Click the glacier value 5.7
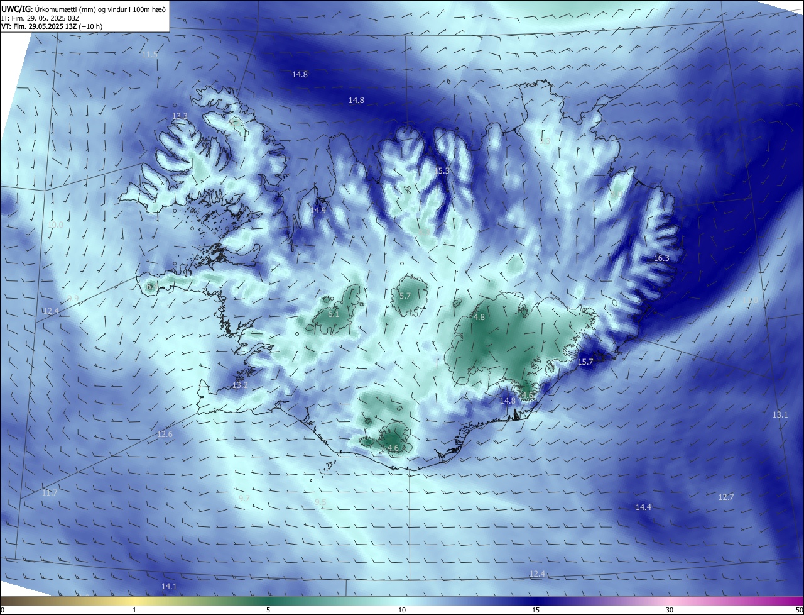The height and width of the screenshot is (615, 804). pos(405,296)
